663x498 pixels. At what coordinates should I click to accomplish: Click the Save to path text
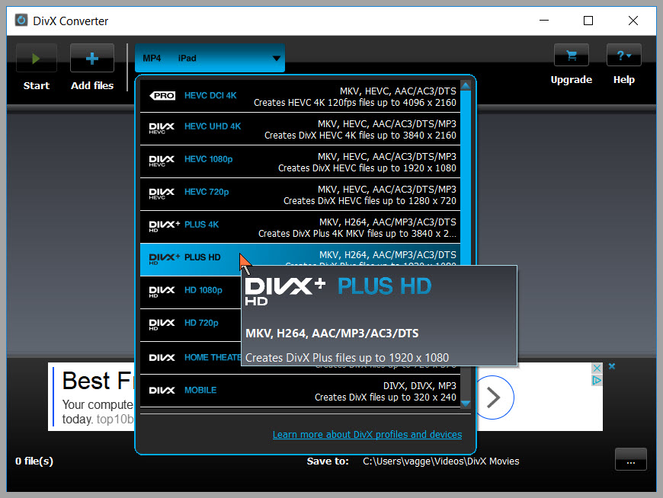pyautogui.click(x=440, y=461)
